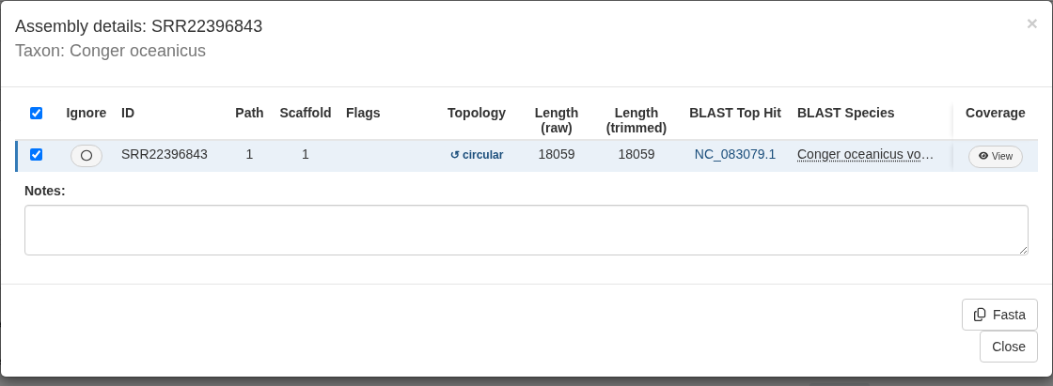Click the Length (raw) column header
Image resolution: width=1053 pixels, height=386 pixels.
556,120
